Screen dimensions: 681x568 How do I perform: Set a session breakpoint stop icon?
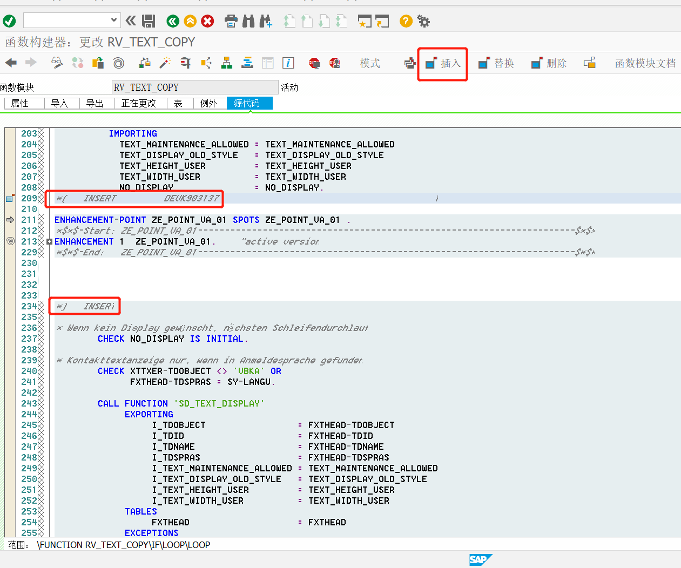pos(314,63)
